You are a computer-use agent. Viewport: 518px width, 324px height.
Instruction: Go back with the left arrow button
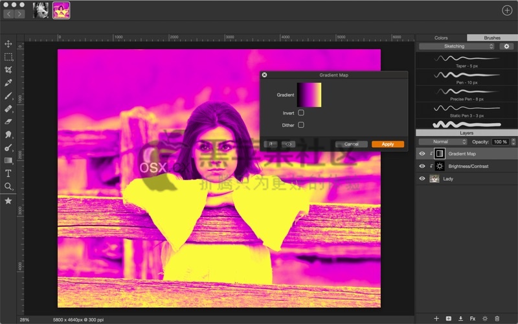pos(8,14)
